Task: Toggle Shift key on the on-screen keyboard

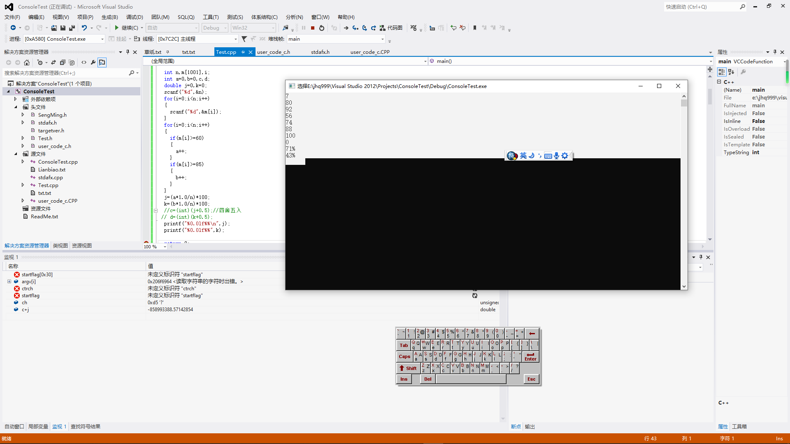Action: (408, 368)
